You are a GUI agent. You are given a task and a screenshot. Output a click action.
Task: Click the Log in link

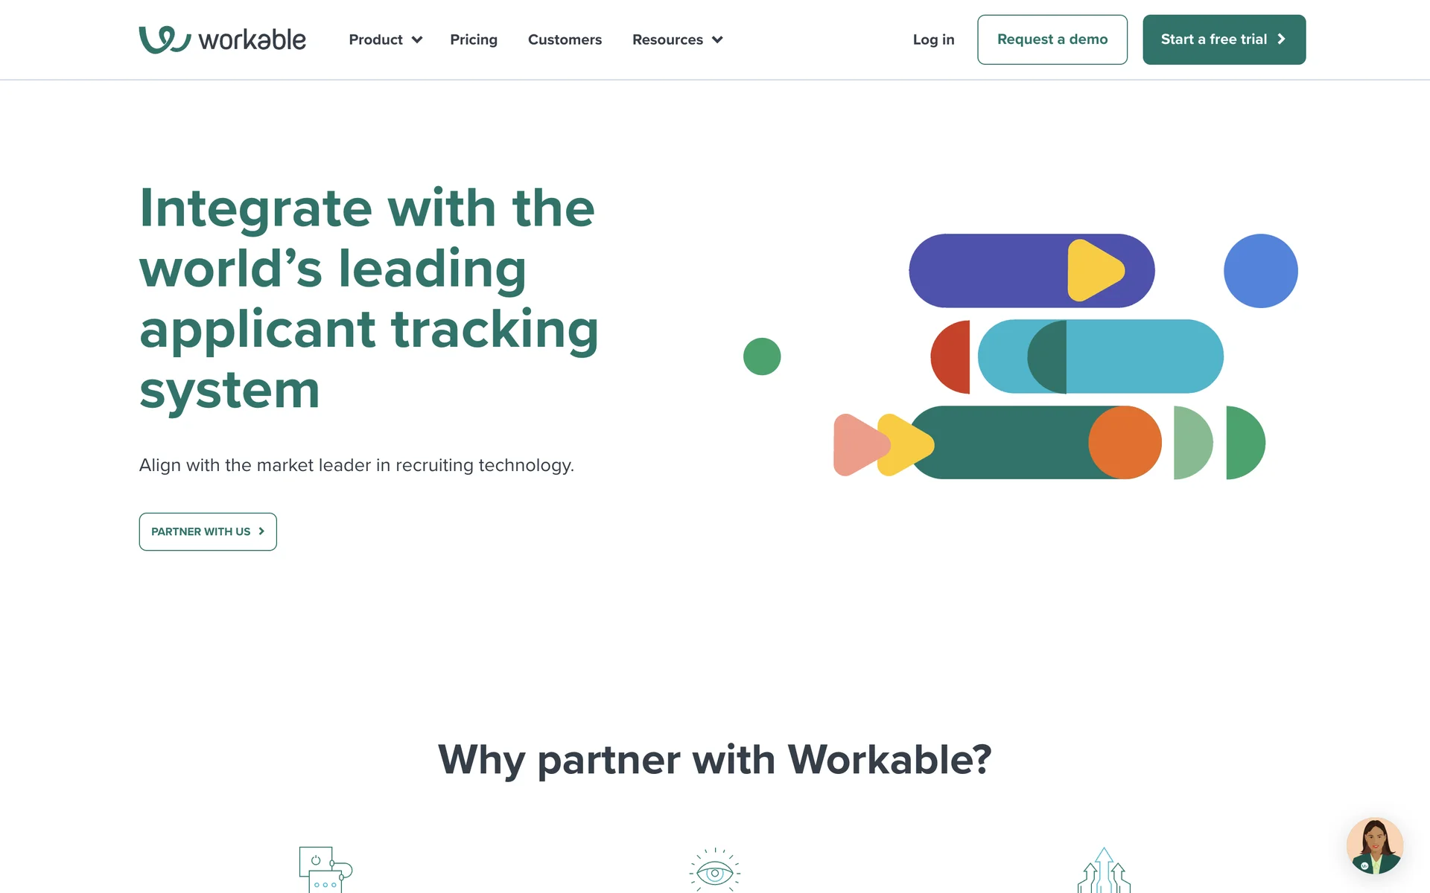click(x=933, y=39)
